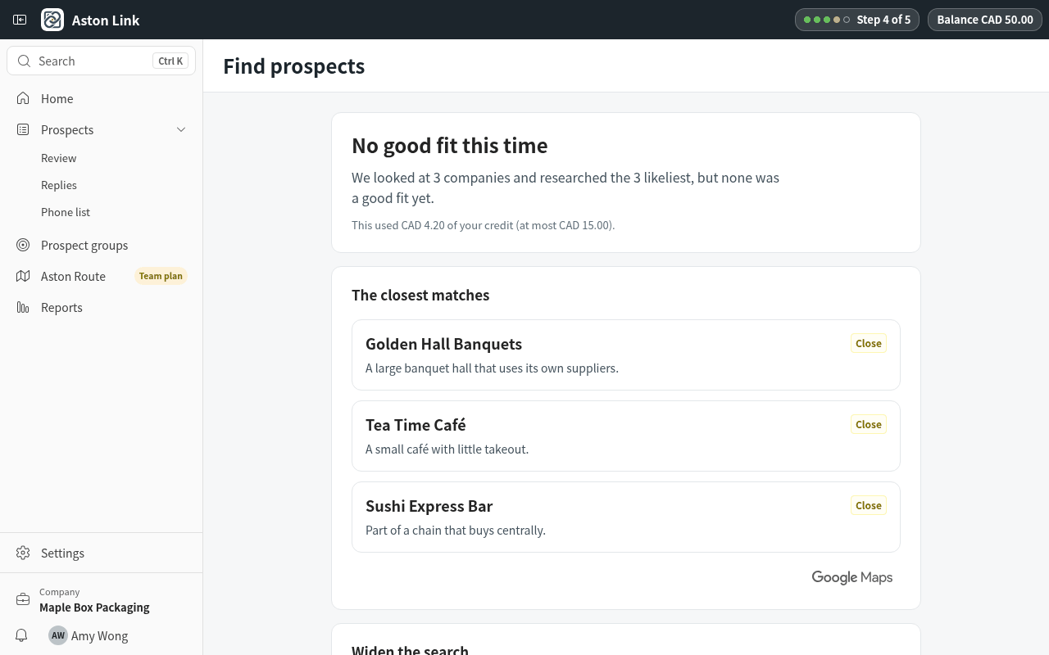Click the Google Maps attribution

click(852, 577)
